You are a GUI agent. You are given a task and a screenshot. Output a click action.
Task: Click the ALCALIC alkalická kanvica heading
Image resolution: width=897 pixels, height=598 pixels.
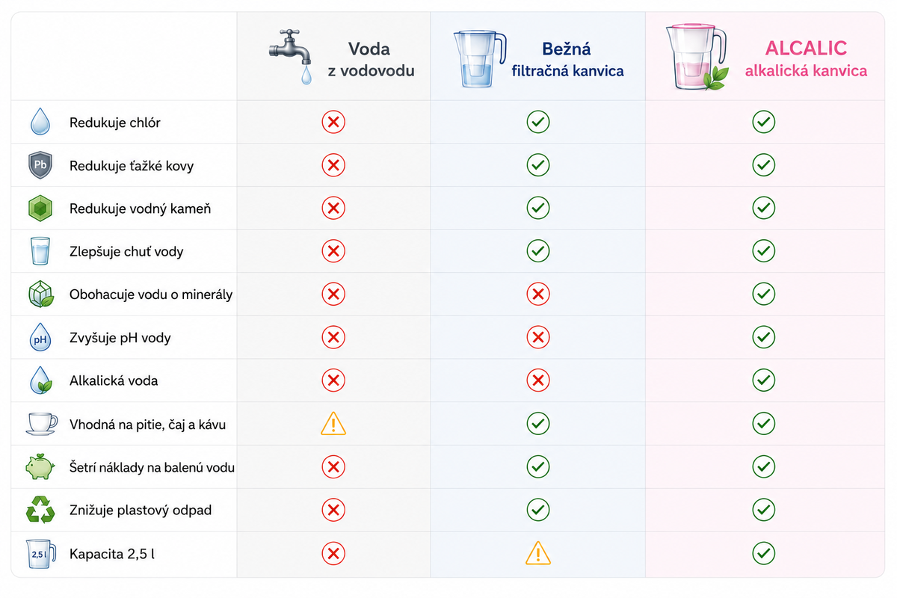point(806,59)
